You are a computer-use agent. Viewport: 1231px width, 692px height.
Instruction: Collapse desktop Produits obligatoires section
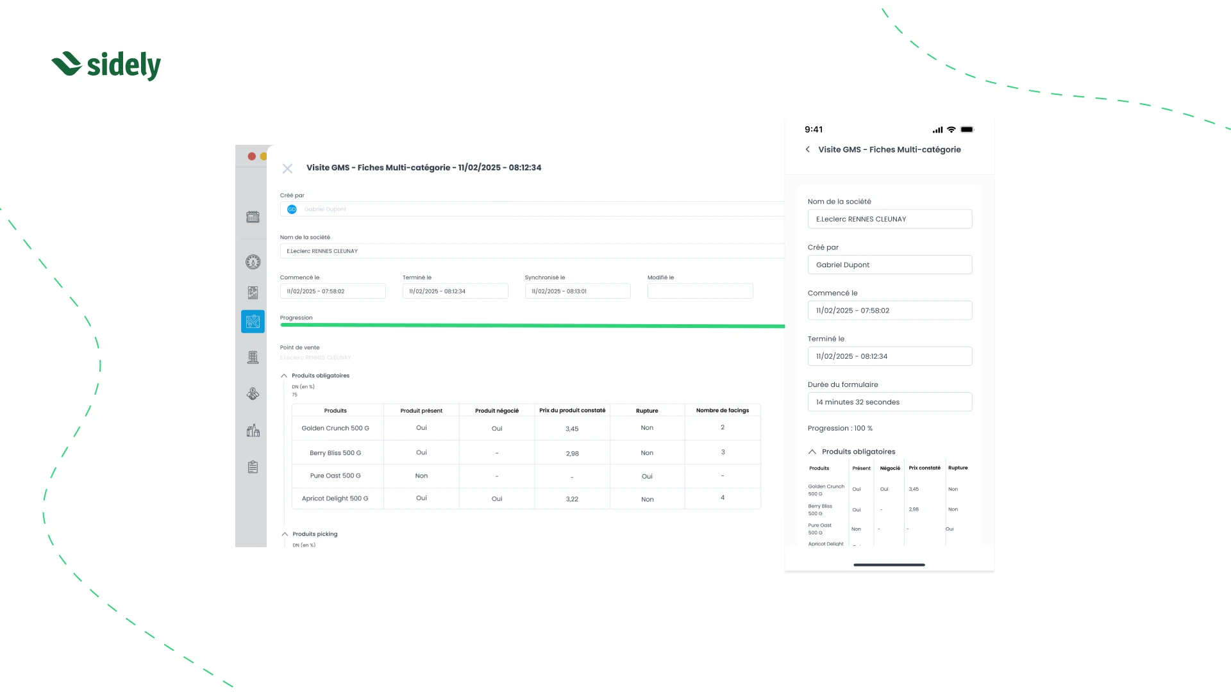point(284,375)
